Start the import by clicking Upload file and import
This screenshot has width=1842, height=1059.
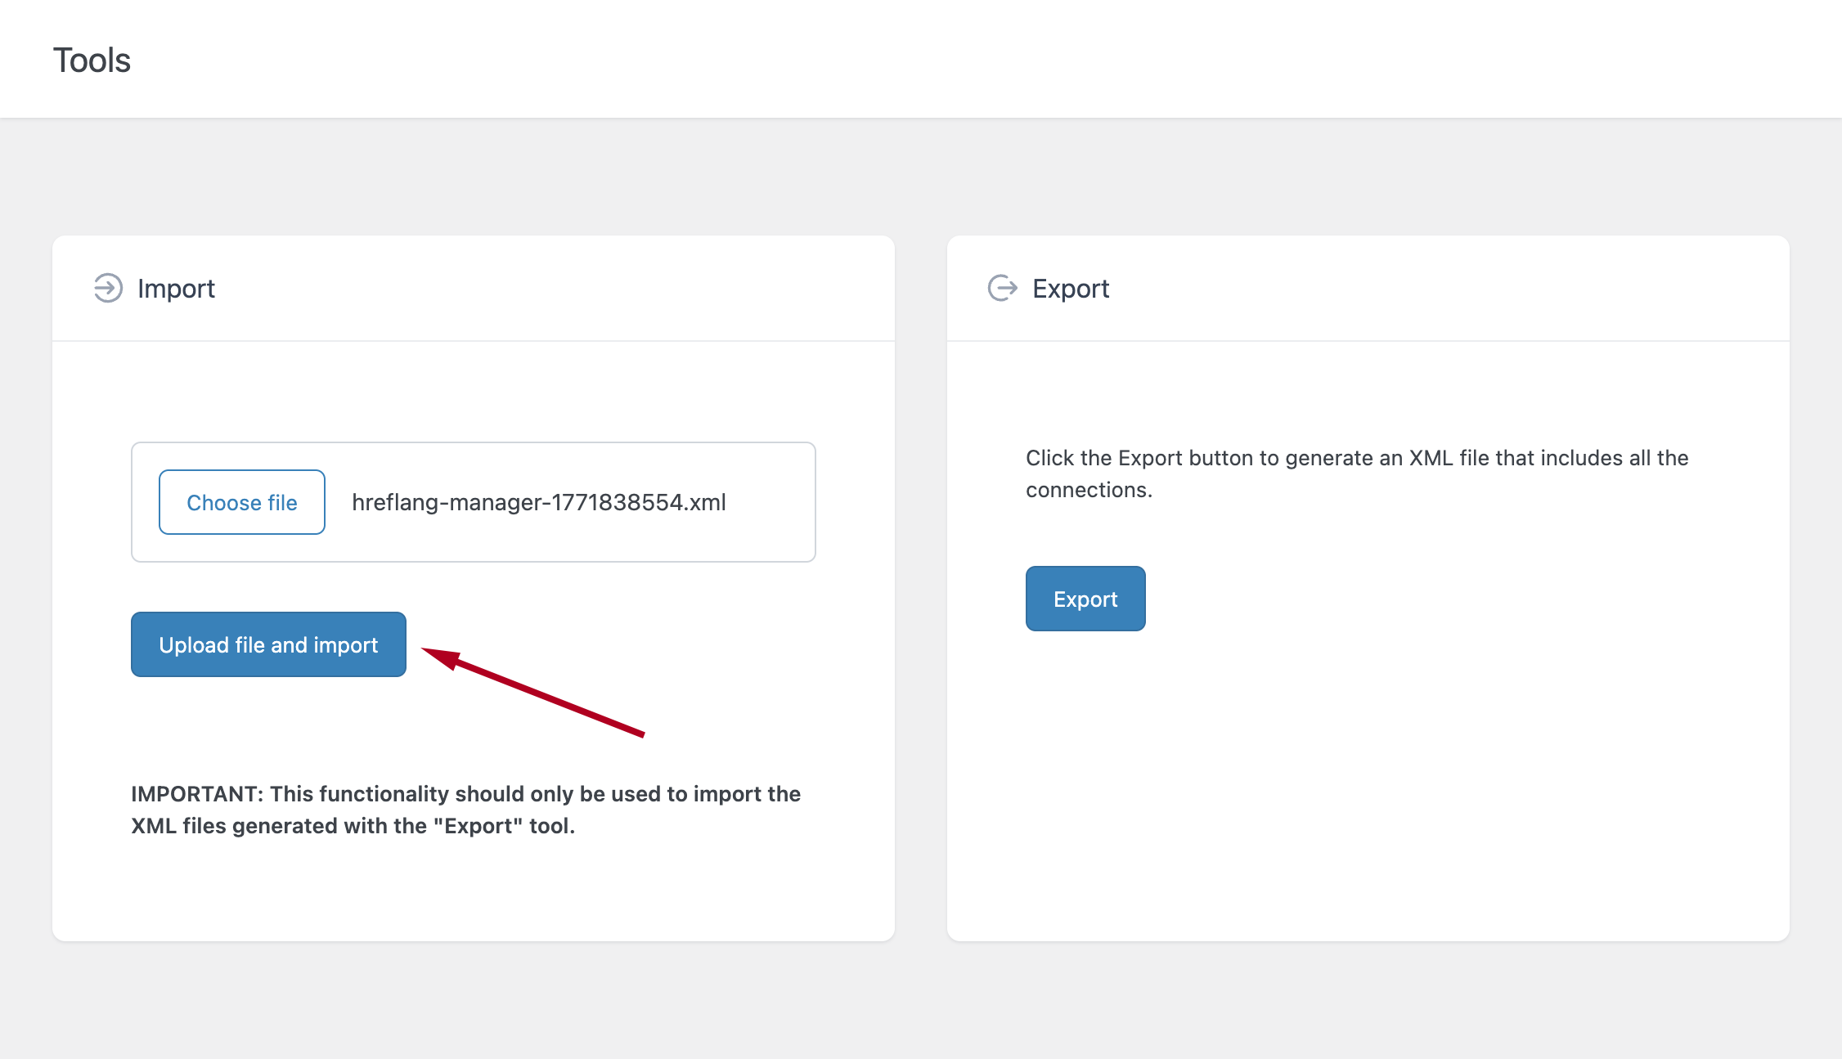(x=268, y=644)
